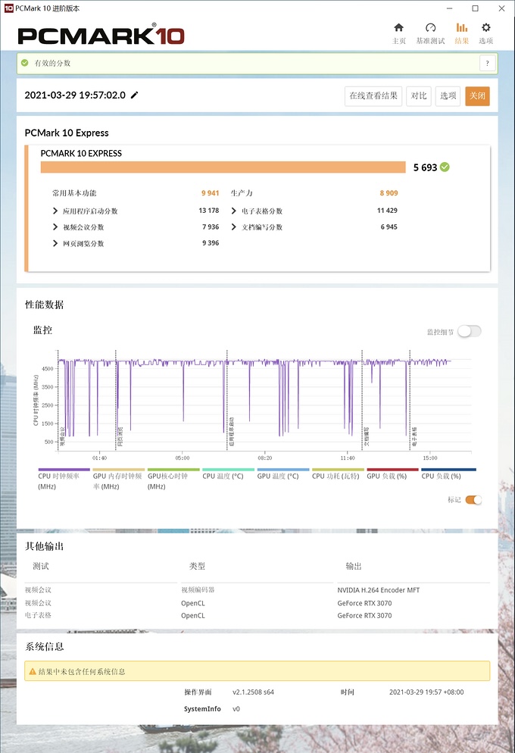The height and width of the screenshot is (753, 515).
Task: Close the PCMark 10 window
Action: (x=501, y=8)
